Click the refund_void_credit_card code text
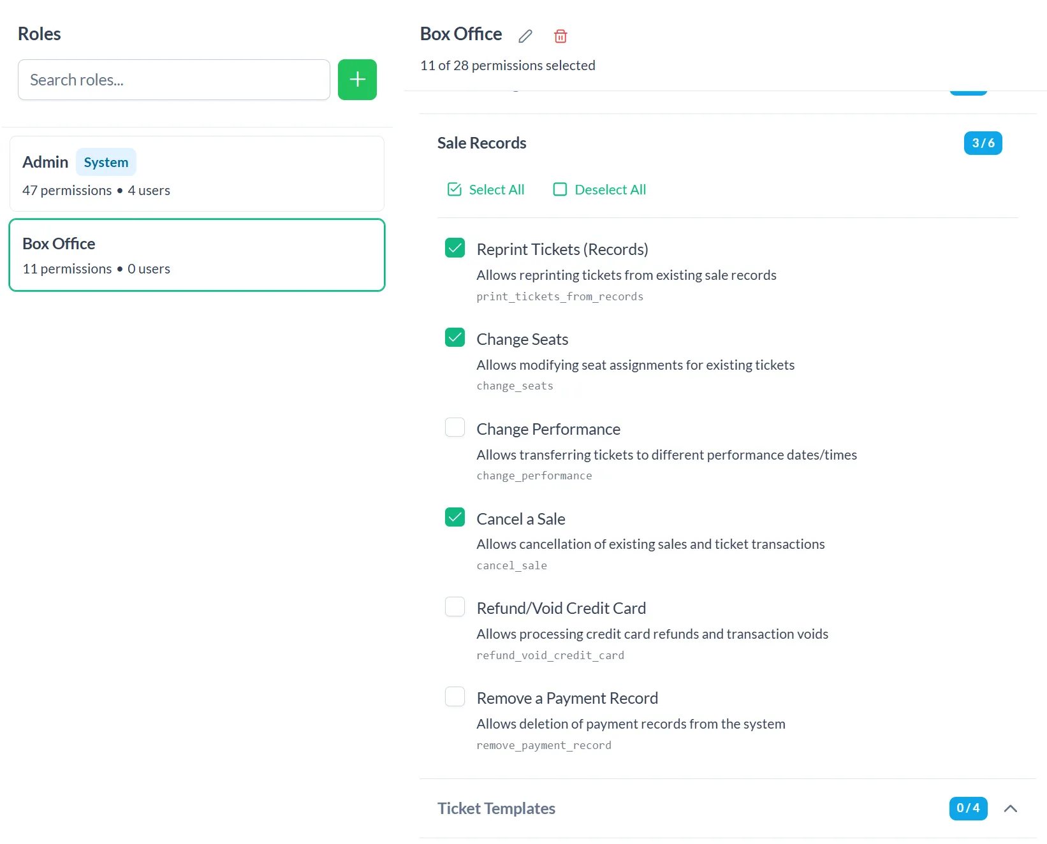1047x844 pixels. click(x=550, y=655)
